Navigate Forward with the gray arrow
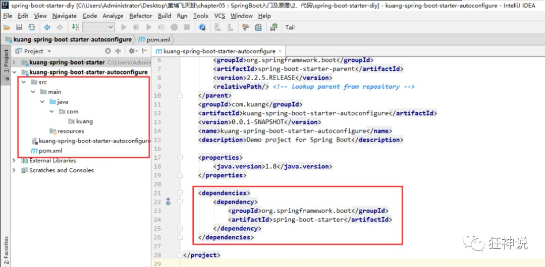Viewport: 545px width, 267px height. pyautogui.click(x=60, y=27)
